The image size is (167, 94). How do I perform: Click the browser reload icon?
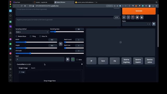(x=22, y=6)
